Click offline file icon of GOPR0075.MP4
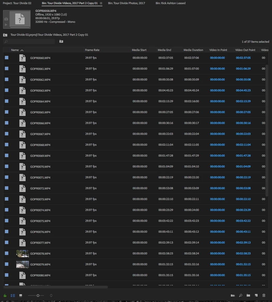This screenshot has height=302, width=272. 22,221
